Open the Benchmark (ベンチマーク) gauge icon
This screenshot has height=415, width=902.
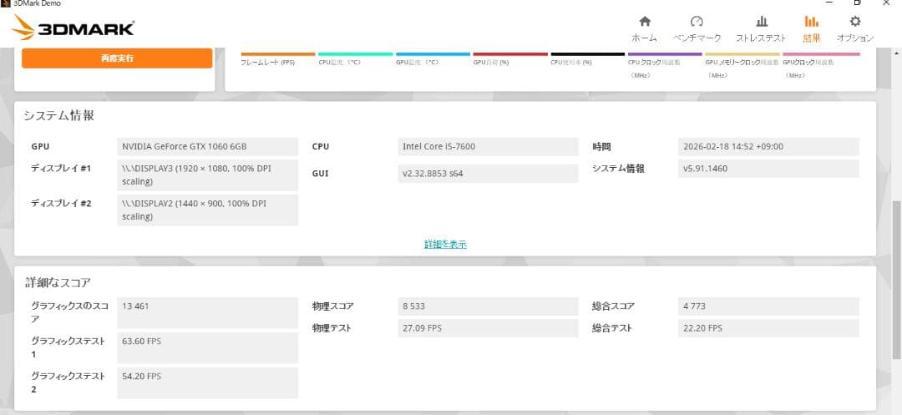click(697, 22)
